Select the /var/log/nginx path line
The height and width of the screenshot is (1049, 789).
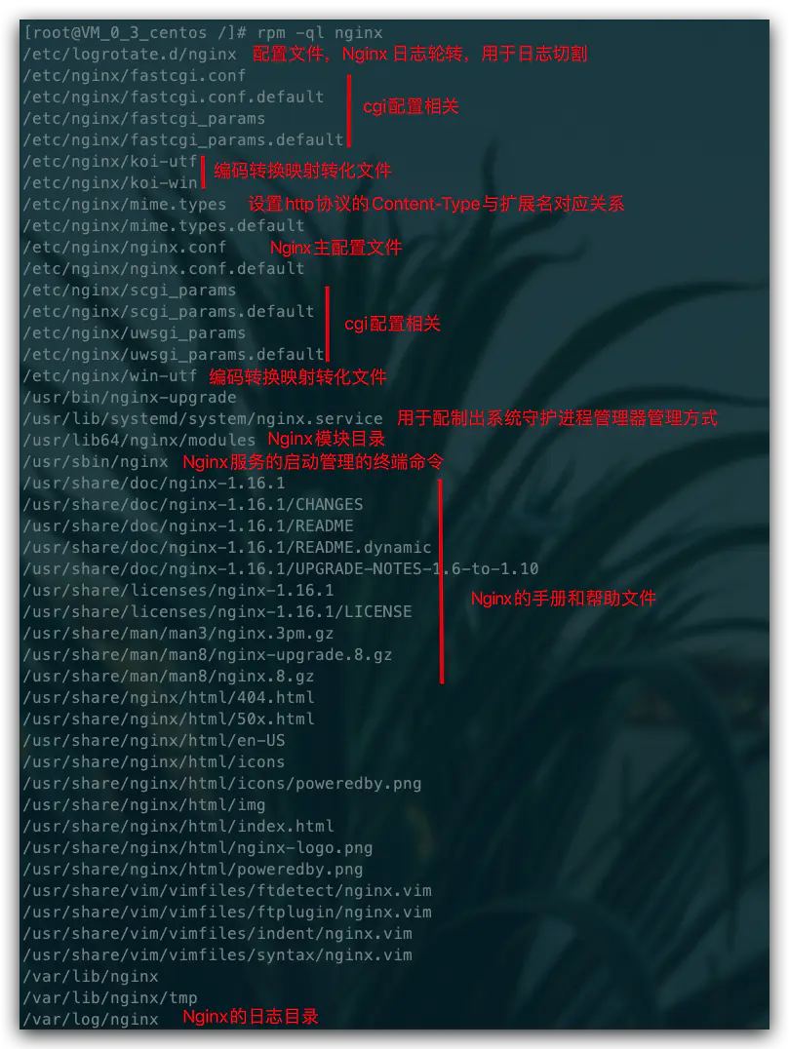click(91, 1020)
